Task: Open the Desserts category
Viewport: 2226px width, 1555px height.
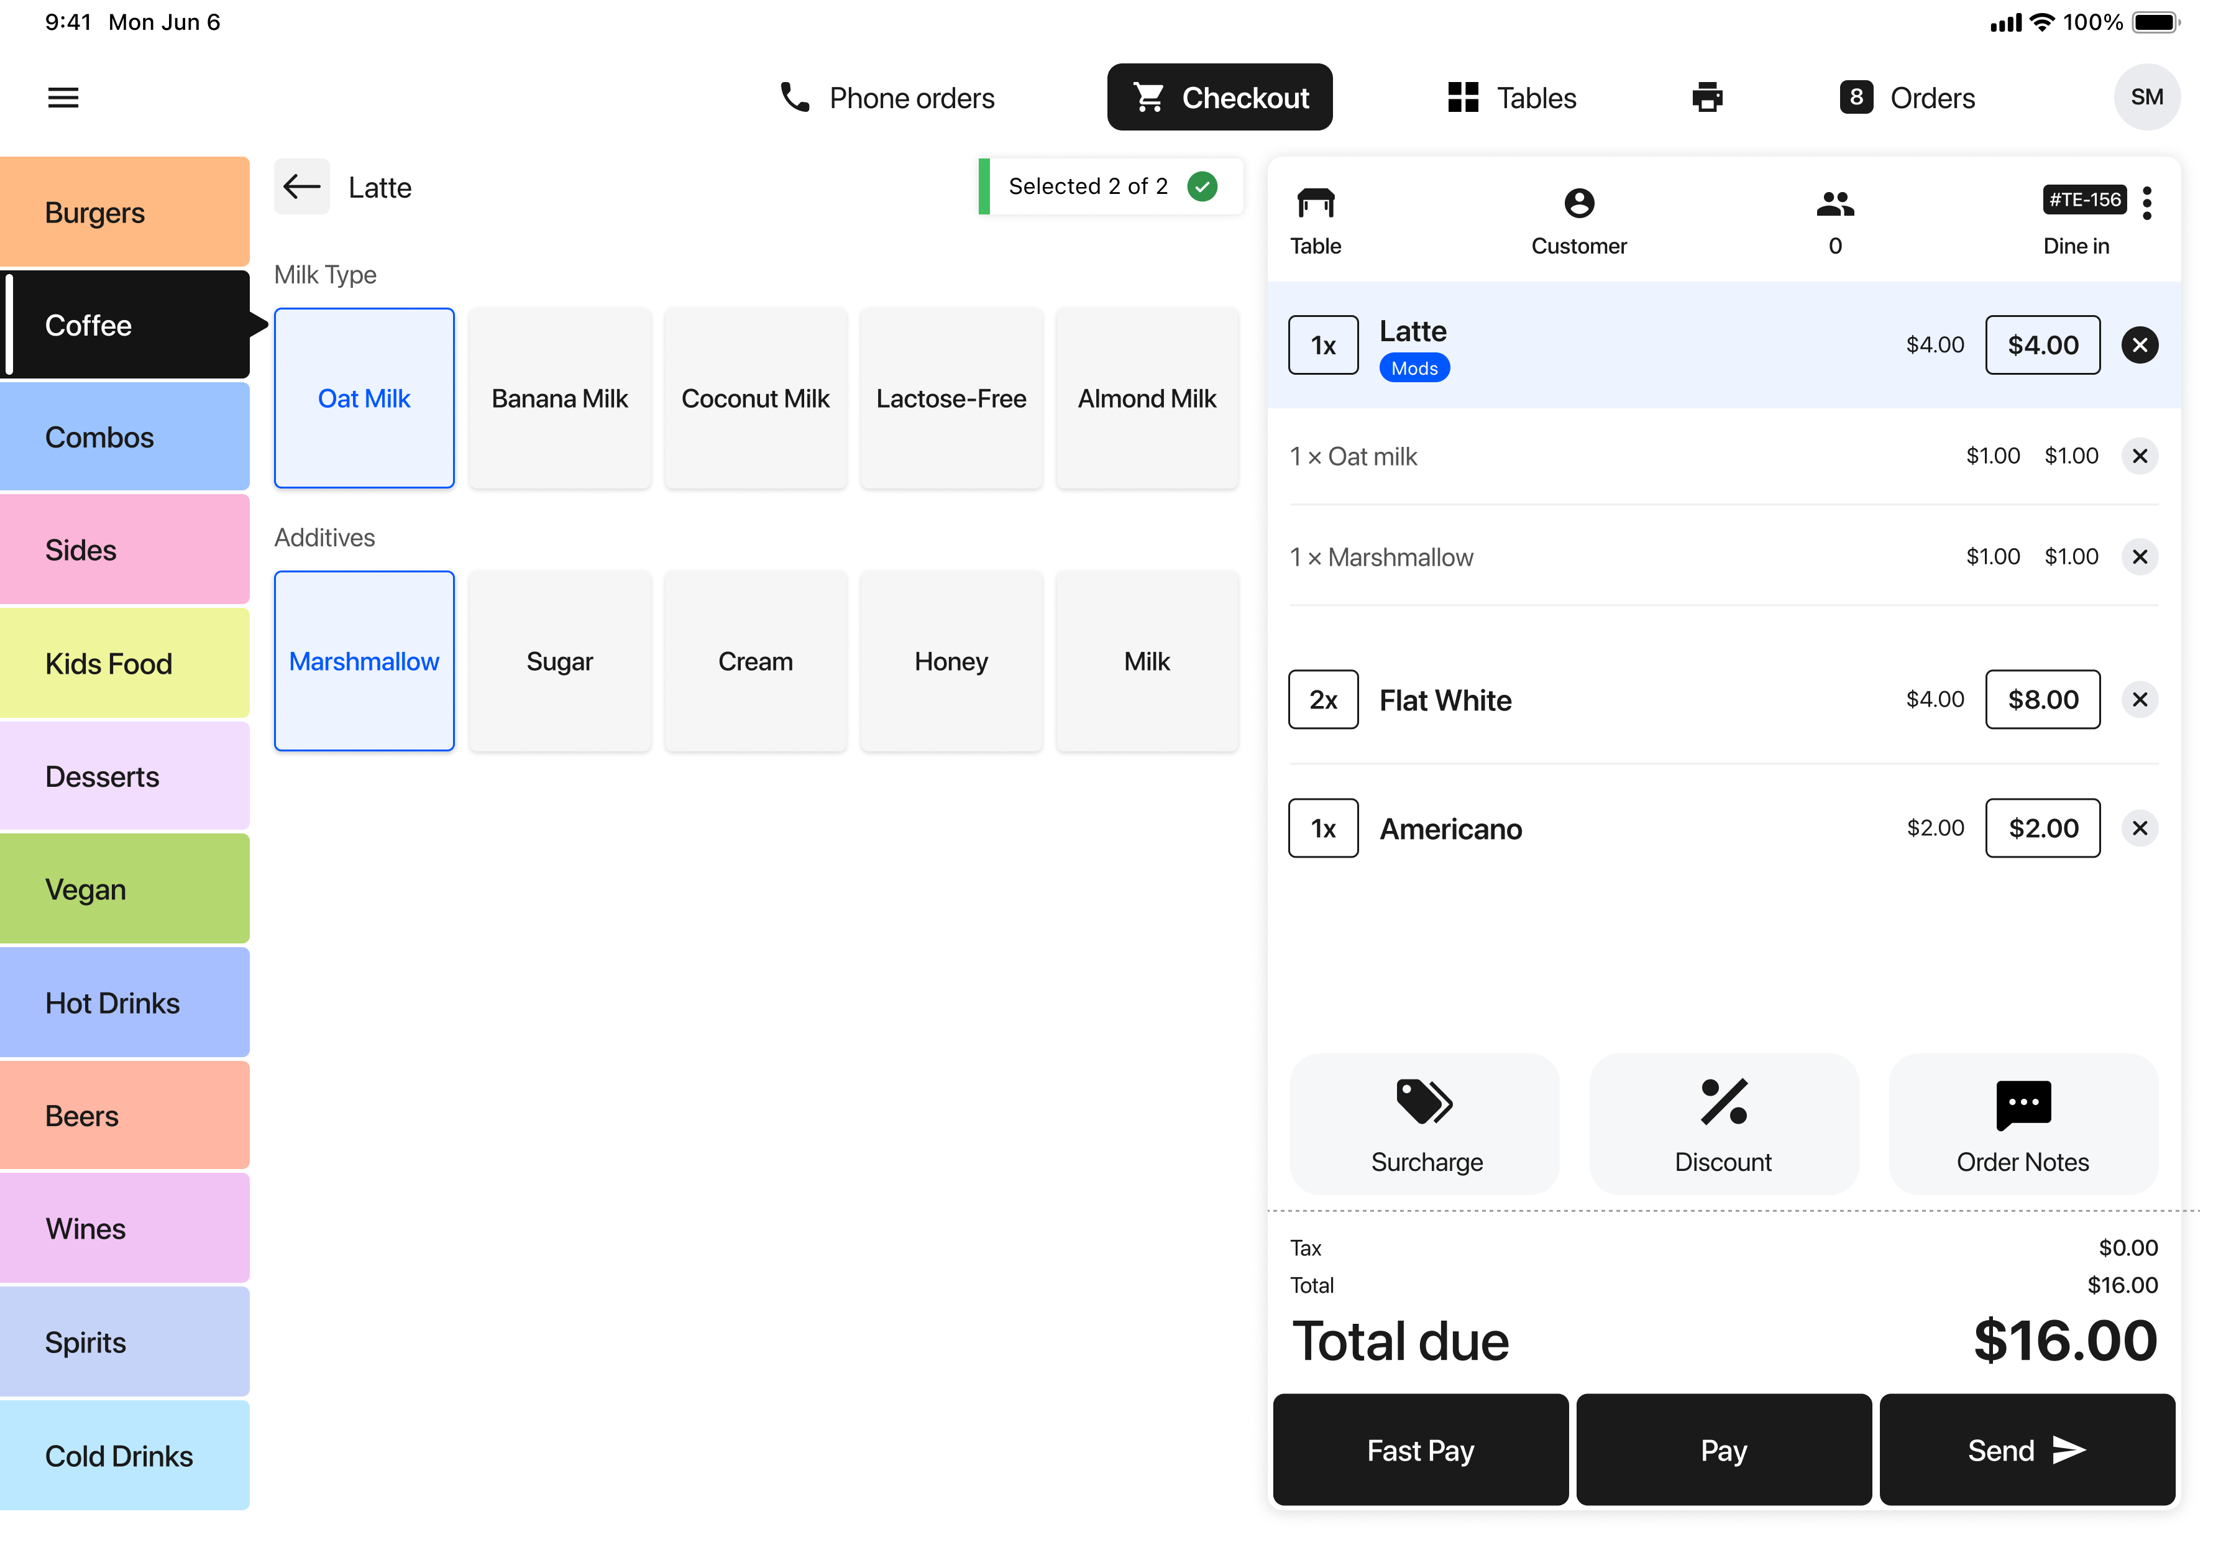Action: tap(125, 776)
